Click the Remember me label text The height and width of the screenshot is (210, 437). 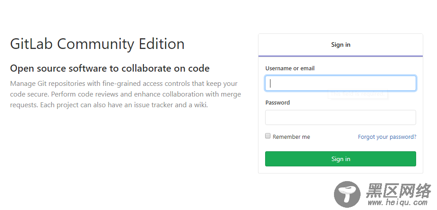[291, 137]
